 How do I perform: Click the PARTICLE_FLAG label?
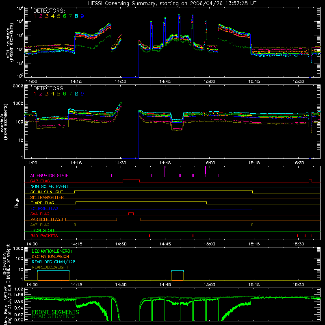[45, 219]
